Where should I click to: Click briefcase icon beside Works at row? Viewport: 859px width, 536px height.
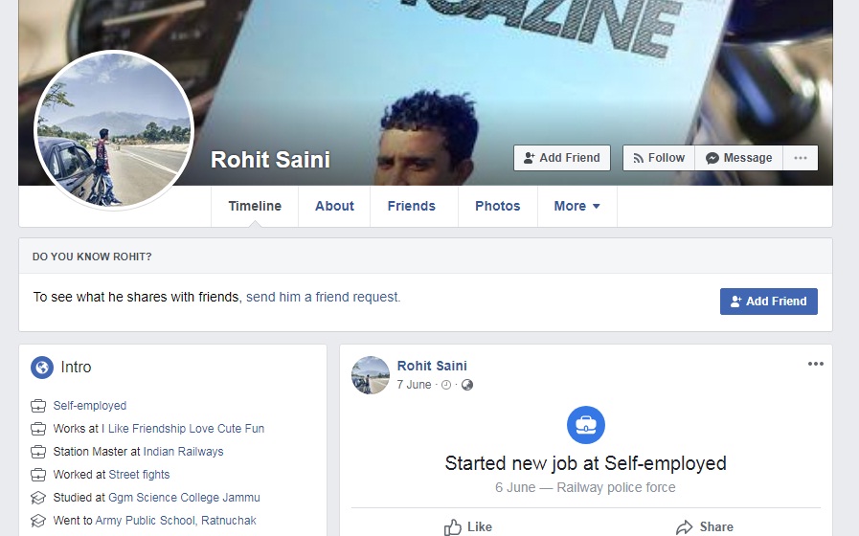(x=38, y=429)
